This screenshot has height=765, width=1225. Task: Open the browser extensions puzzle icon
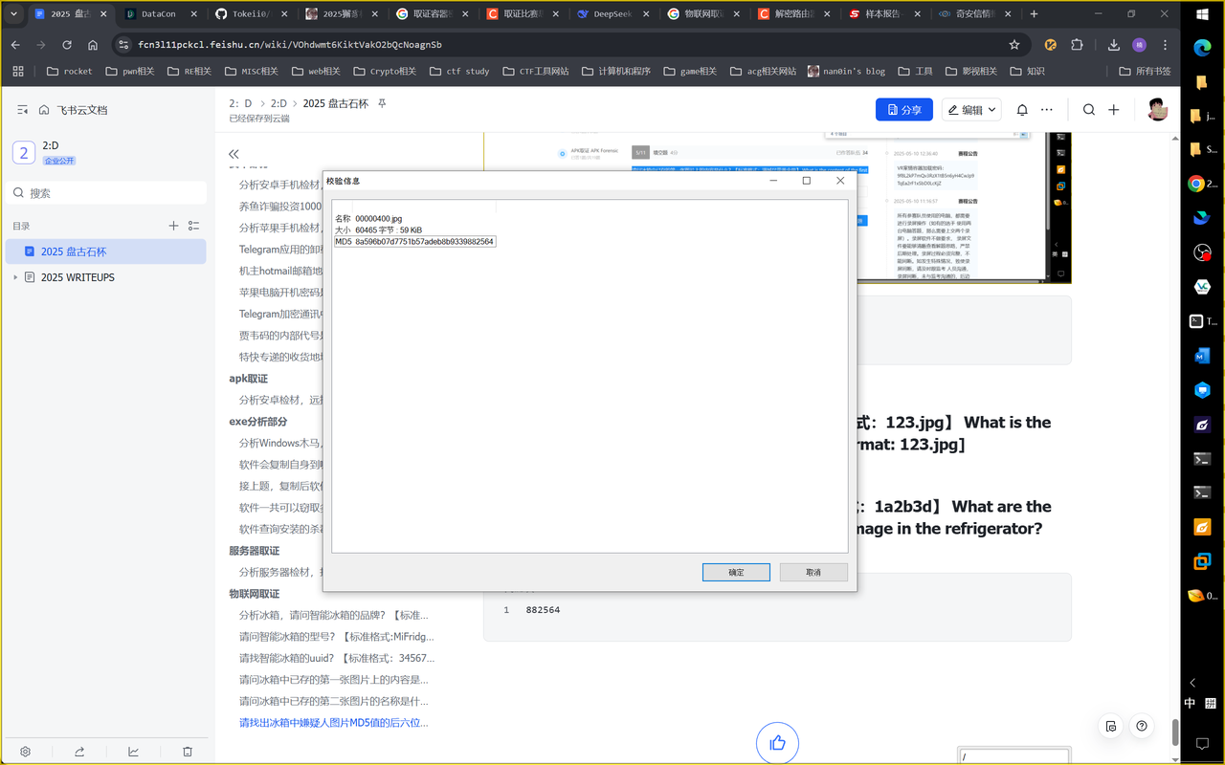pyautogui.click(x=1078, y=45)
